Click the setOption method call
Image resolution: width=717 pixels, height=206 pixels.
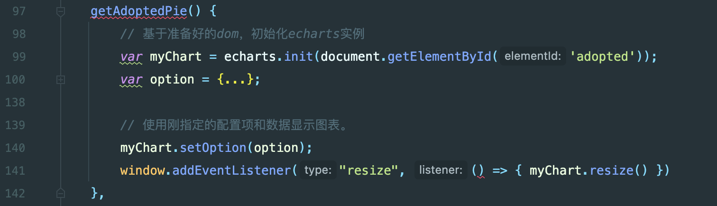[212, 148]
